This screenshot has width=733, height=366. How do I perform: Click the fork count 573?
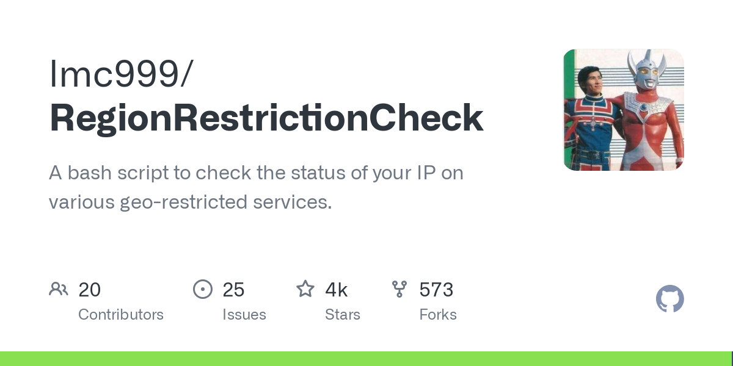click(x=436, y=289)
